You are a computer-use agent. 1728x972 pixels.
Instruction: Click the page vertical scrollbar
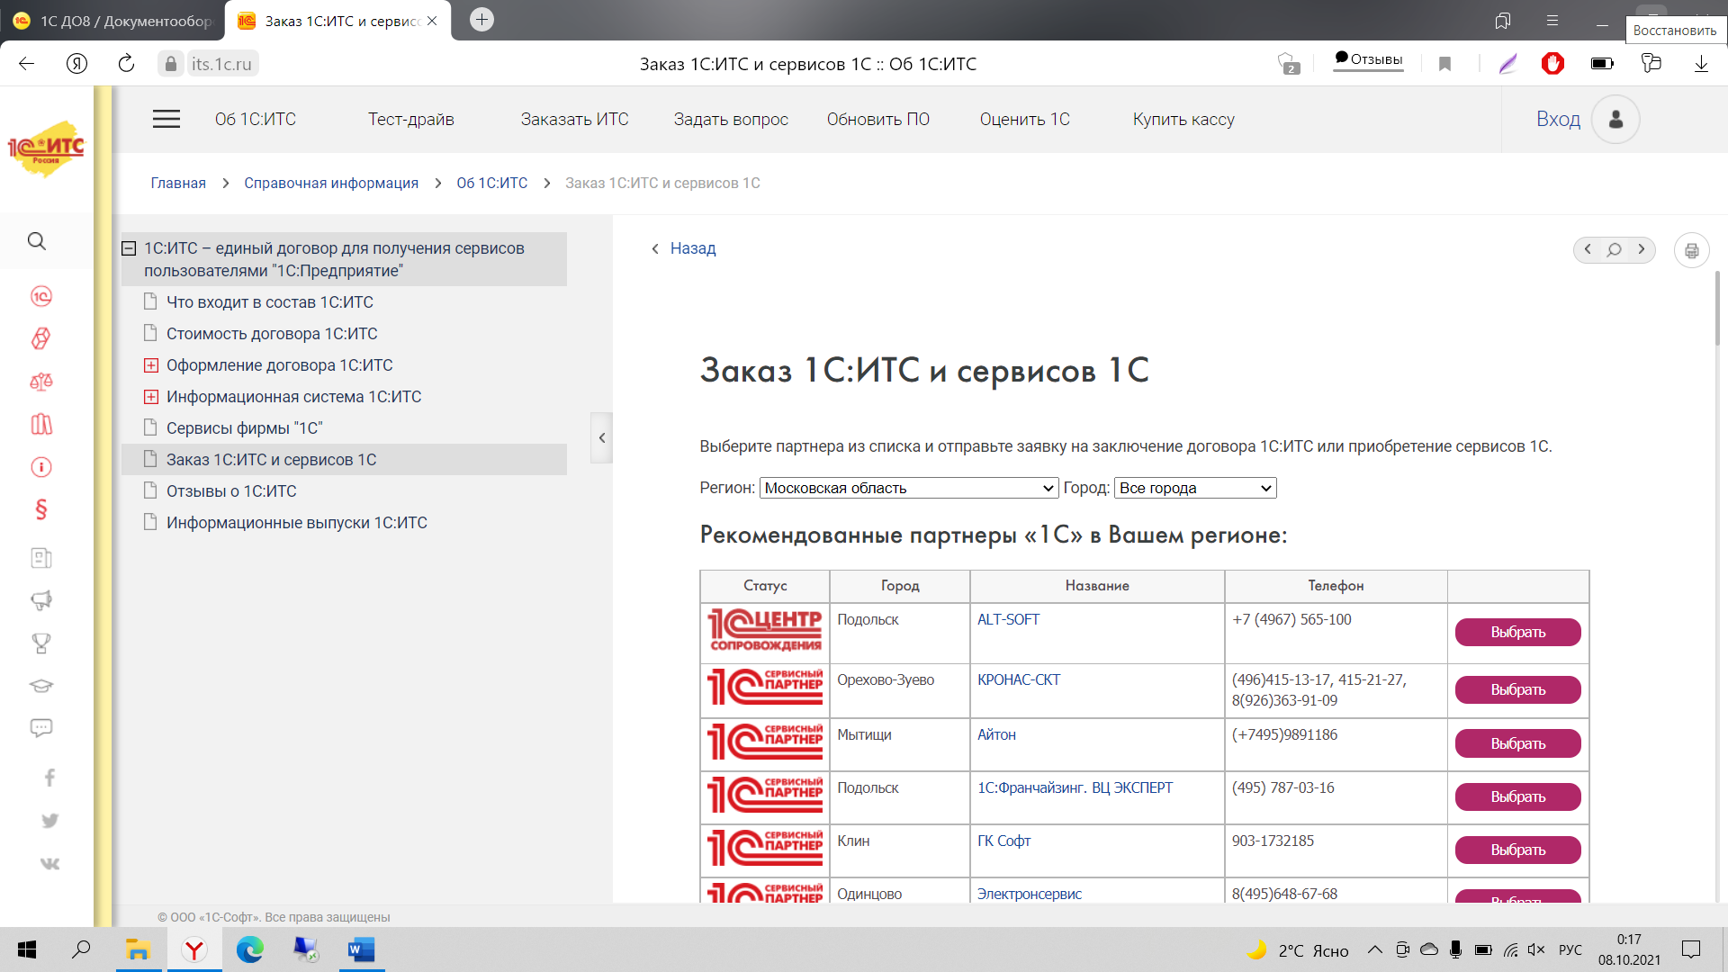point(1717,308)
